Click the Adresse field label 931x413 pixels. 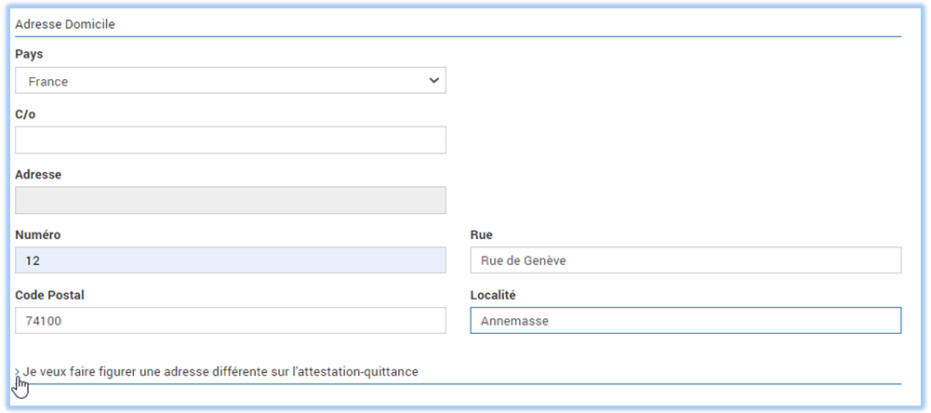[38, 175]
